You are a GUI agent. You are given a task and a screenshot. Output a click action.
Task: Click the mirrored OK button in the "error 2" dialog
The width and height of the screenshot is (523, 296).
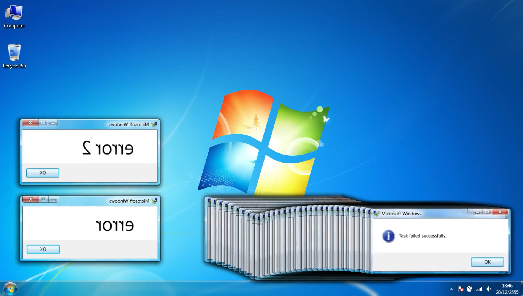pyautogui.click(x=43, y=173)
